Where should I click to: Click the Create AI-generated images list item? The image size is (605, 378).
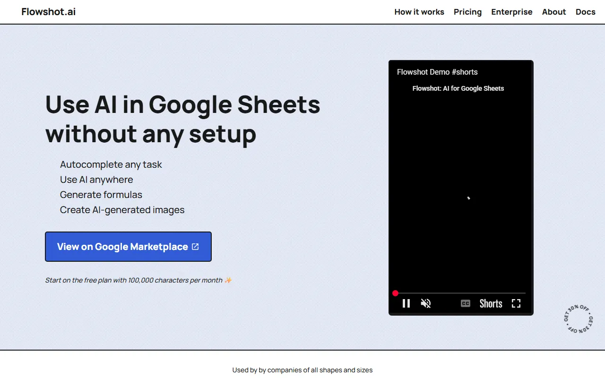[x=122, y=210]
